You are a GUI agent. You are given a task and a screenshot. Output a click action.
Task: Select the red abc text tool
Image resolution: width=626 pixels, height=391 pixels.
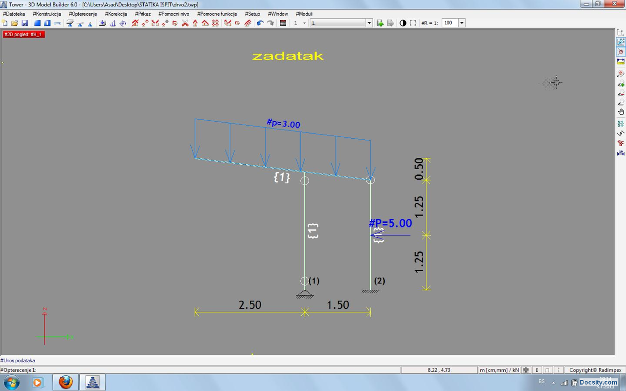pos(621,143)
